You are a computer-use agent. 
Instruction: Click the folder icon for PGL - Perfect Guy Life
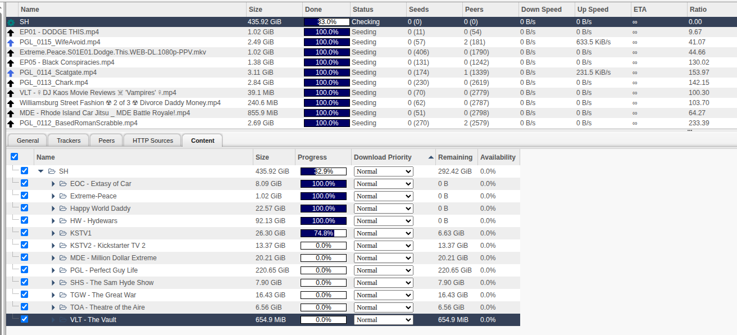[63, 270]
